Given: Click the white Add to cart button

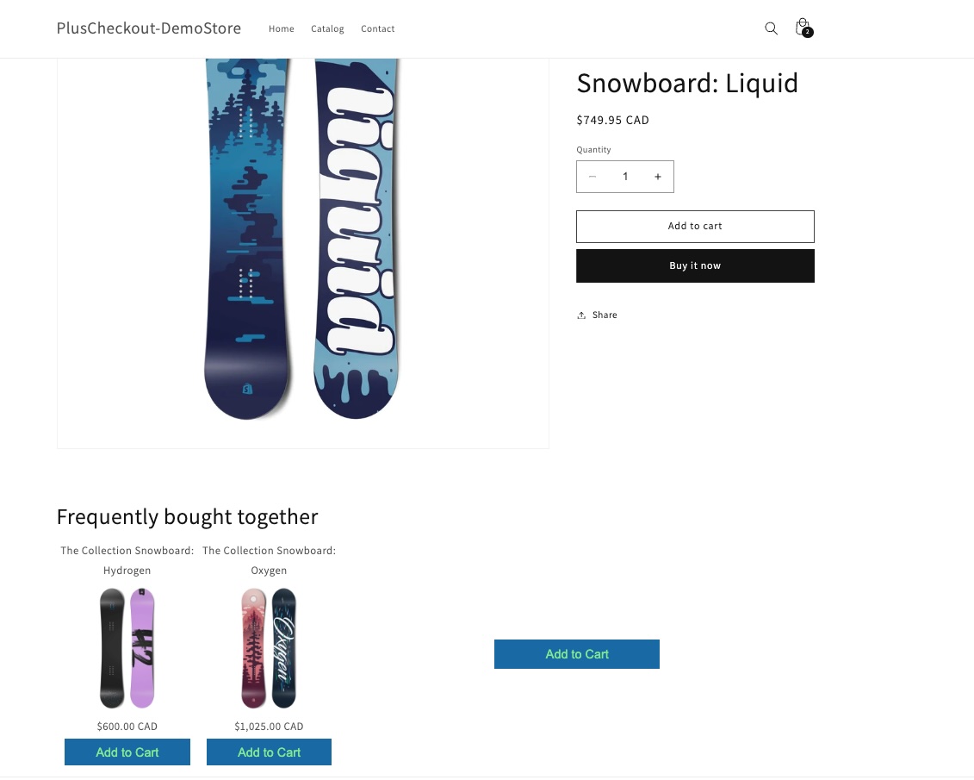Looking at the screenshot, I should [x=695, y=227].
